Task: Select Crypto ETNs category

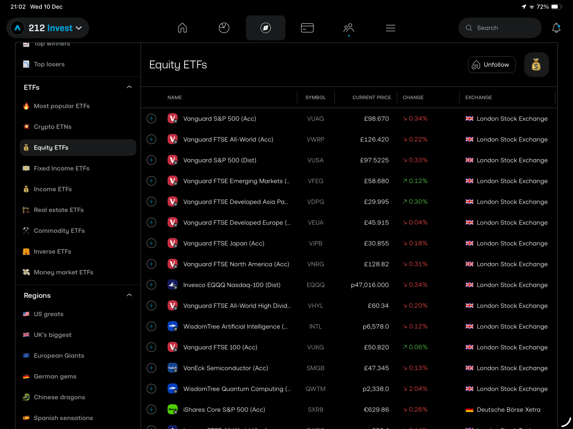Action: [53, 127]
